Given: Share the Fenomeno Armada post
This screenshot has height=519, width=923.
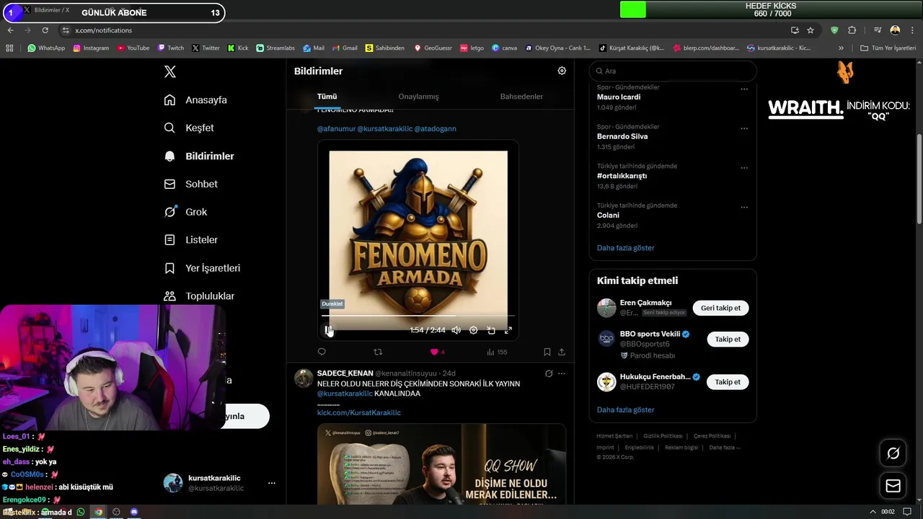Looking at the screenshot, I should tap(562, 352).
